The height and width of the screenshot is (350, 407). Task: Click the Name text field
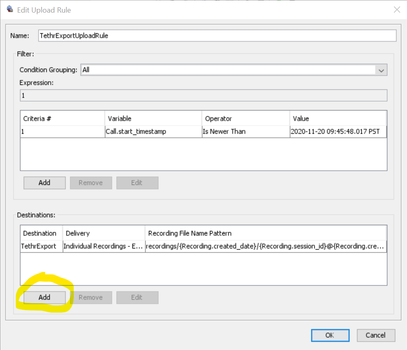click(x=217, y=36)
